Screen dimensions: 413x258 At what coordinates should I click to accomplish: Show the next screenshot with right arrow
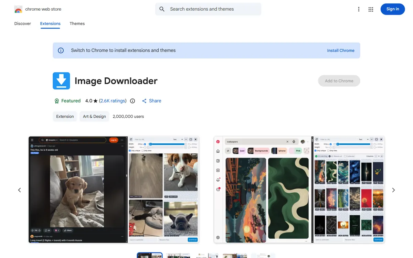(393, 190)
